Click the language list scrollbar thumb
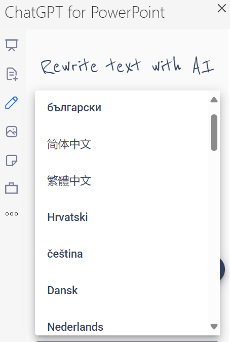This screenshot has height=342, width=230. [214, 133]
